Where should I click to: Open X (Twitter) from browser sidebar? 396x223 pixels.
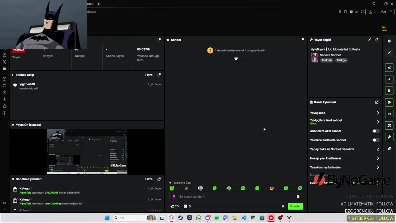click(x=4, y=62)
